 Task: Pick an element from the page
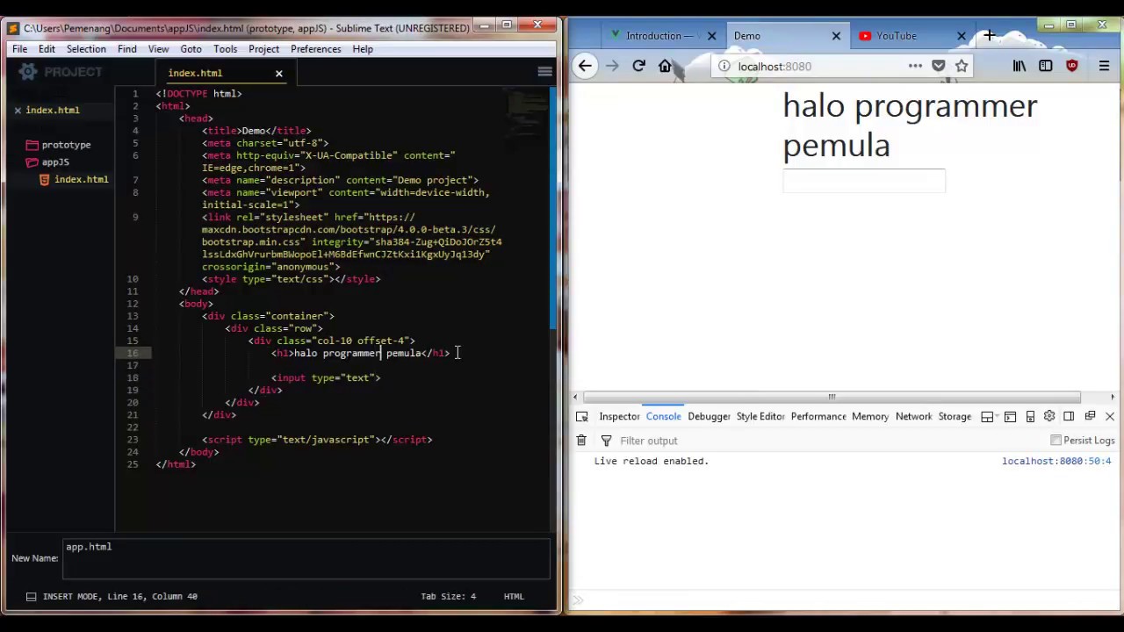click(581, 417)
